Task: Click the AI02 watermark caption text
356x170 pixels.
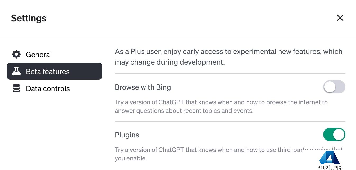Action: 330,168
